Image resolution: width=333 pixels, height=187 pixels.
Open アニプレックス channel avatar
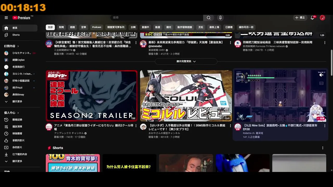[x=49, y=127]
